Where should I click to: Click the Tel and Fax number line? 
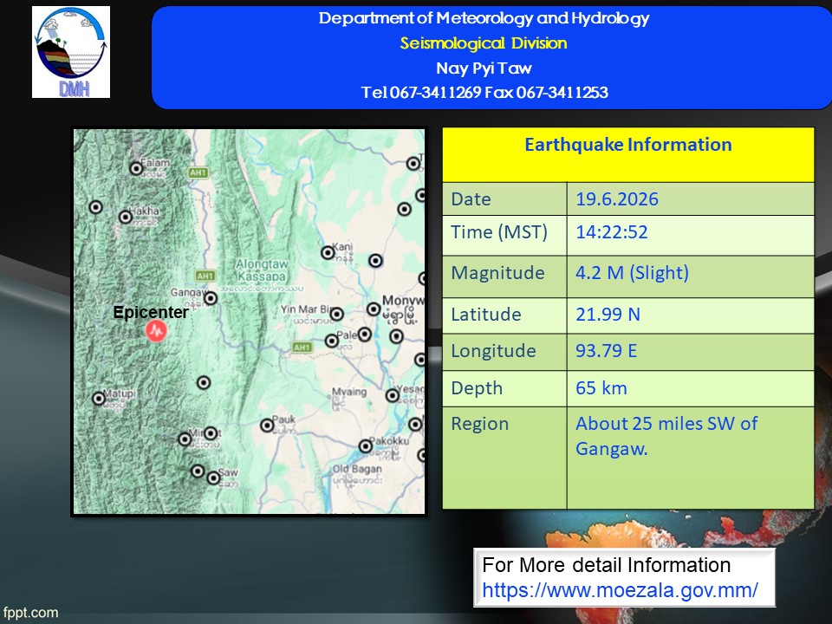[484, 93]
